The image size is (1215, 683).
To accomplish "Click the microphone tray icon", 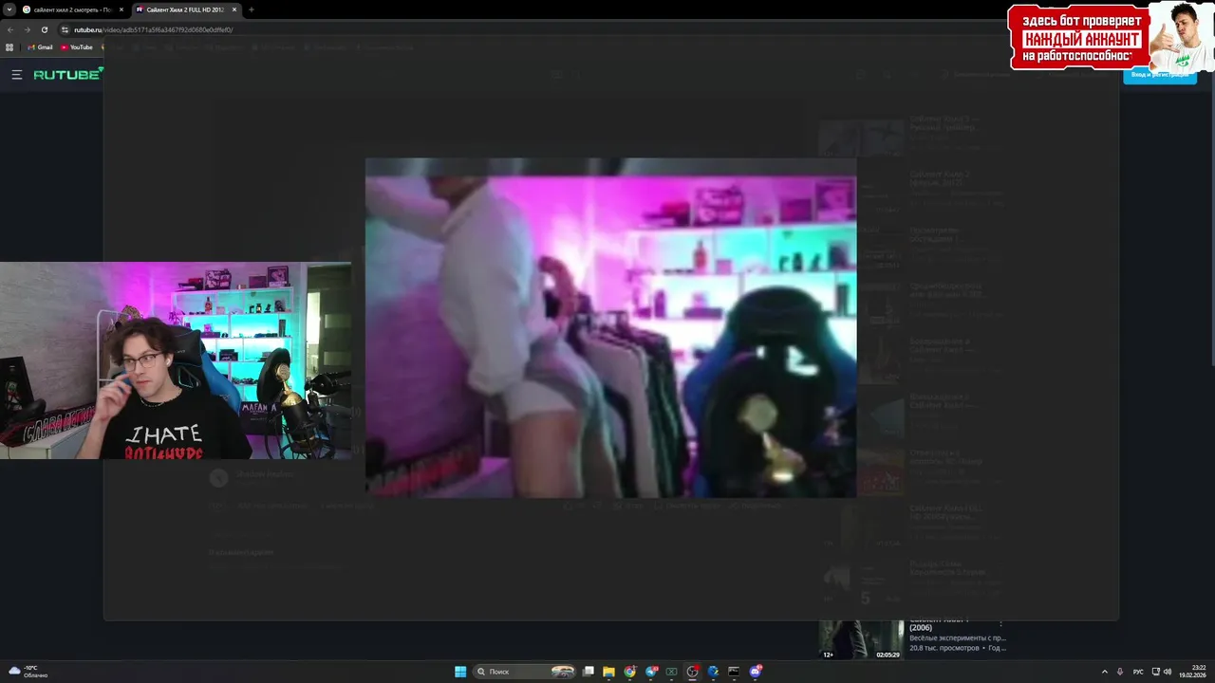I will (1120, 672).
